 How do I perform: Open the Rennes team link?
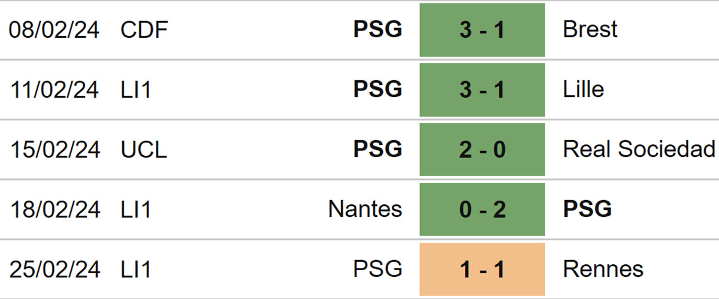[603, 269]
